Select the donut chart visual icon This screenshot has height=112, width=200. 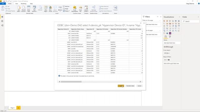[x=176, y=26]
